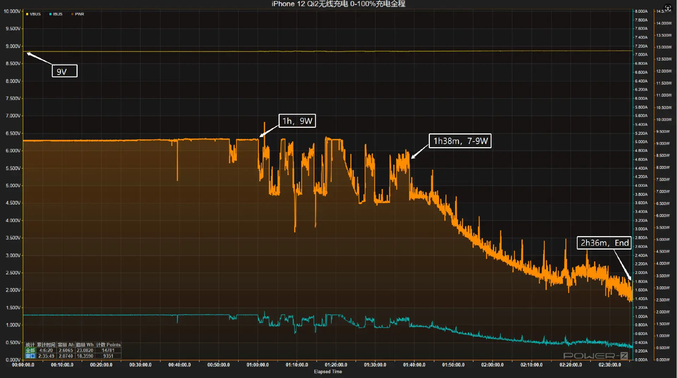This screenshot has width=677, height=378.
Task: Select the green 全部 statistics row label
Action: [x=30, y=350]
